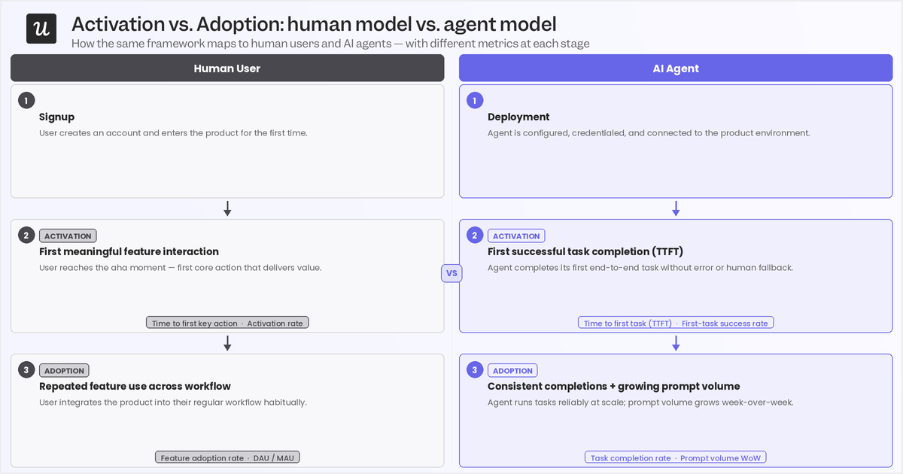Screen dimensions: 903x474
Task: Click the step 1 circle beside Signup
Action: (26, 100)
